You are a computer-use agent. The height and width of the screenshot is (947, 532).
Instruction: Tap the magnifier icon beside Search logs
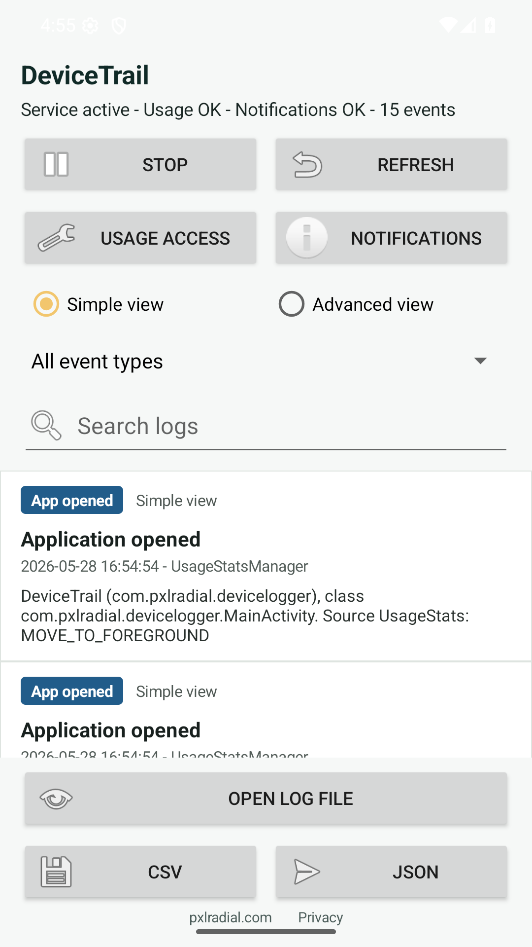coord(46,425)
